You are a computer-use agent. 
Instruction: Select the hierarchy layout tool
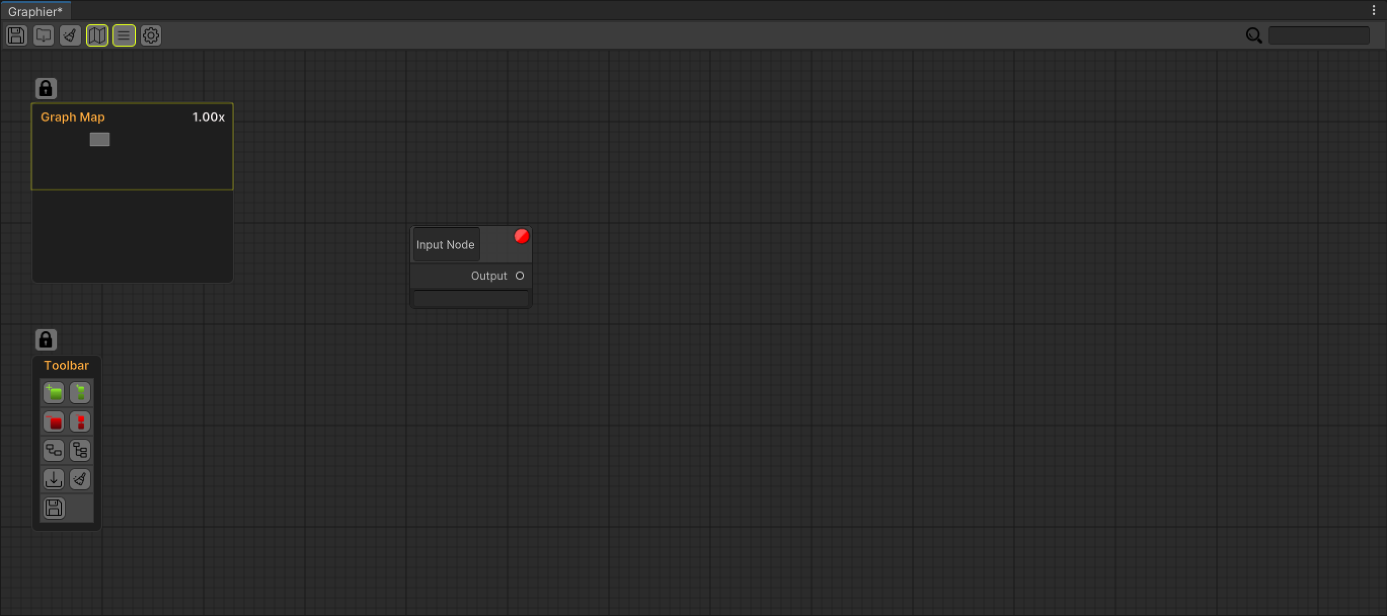pyautogui.click(x=80, y=450)
